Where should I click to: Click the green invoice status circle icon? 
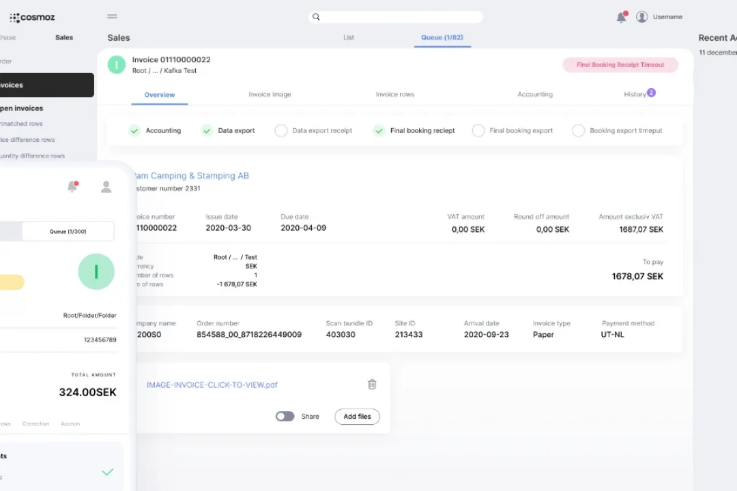point(117,65)
